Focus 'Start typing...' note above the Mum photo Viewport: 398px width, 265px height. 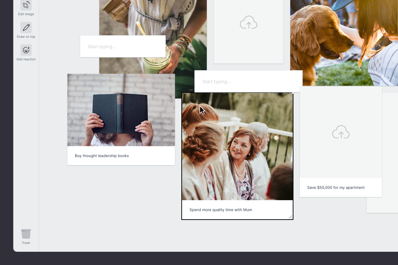coord(248,82)
